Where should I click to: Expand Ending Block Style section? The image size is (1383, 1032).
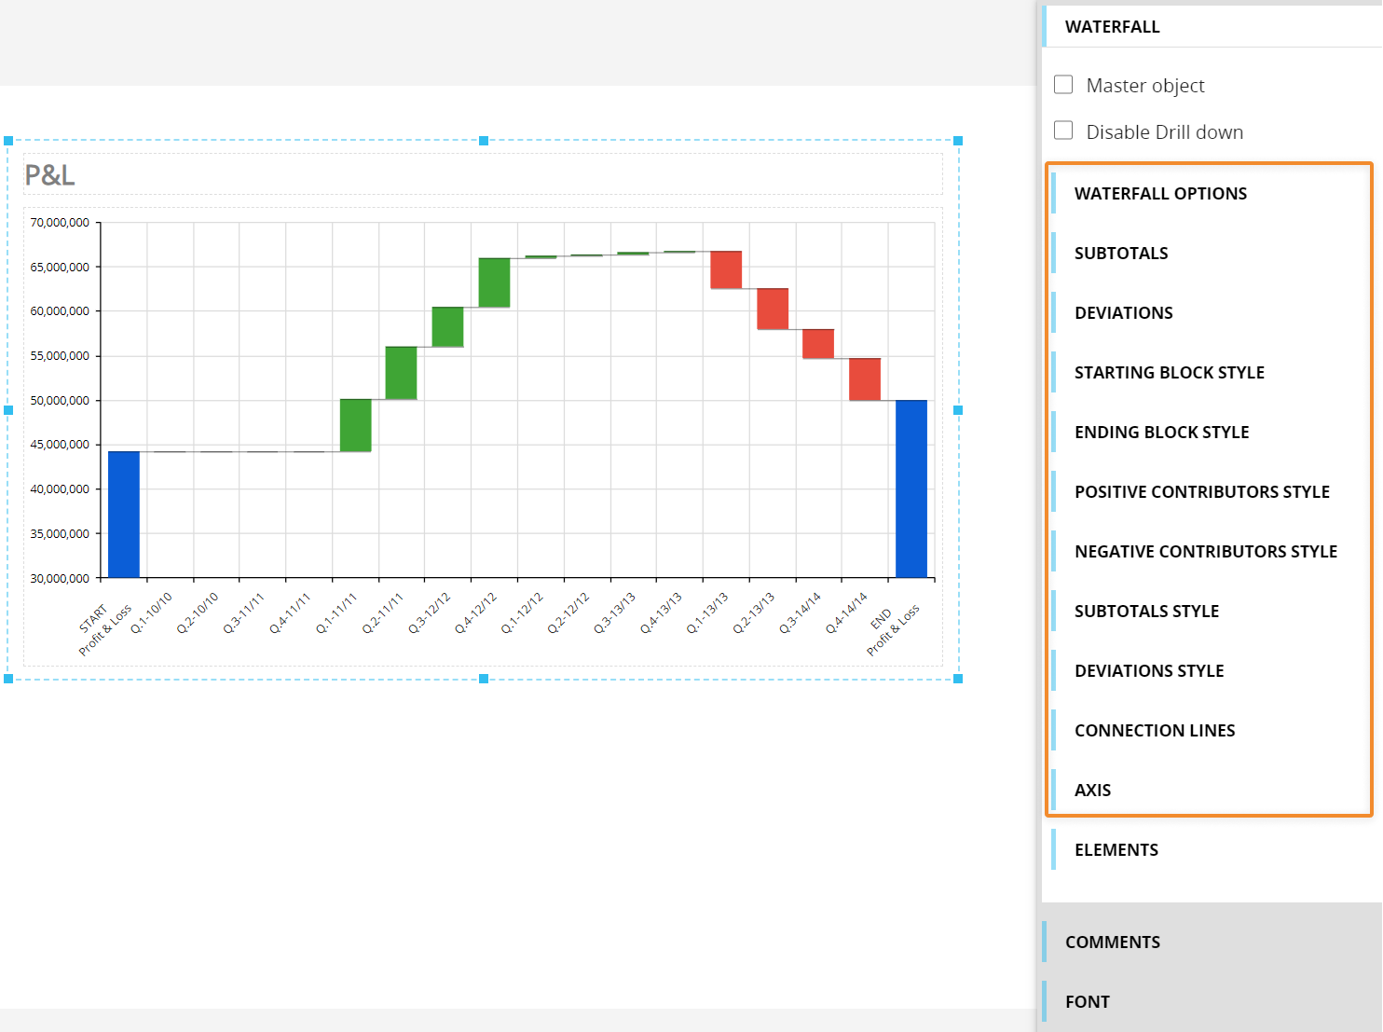pos(1161,433)
